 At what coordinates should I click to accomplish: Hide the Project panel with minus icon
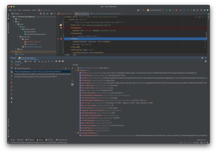(x=55, y=14)
